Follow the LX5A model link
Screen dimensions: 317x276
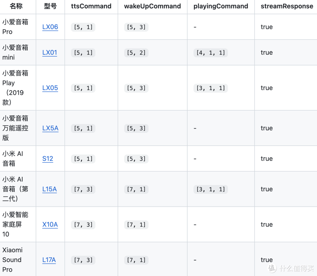[50, 128]
